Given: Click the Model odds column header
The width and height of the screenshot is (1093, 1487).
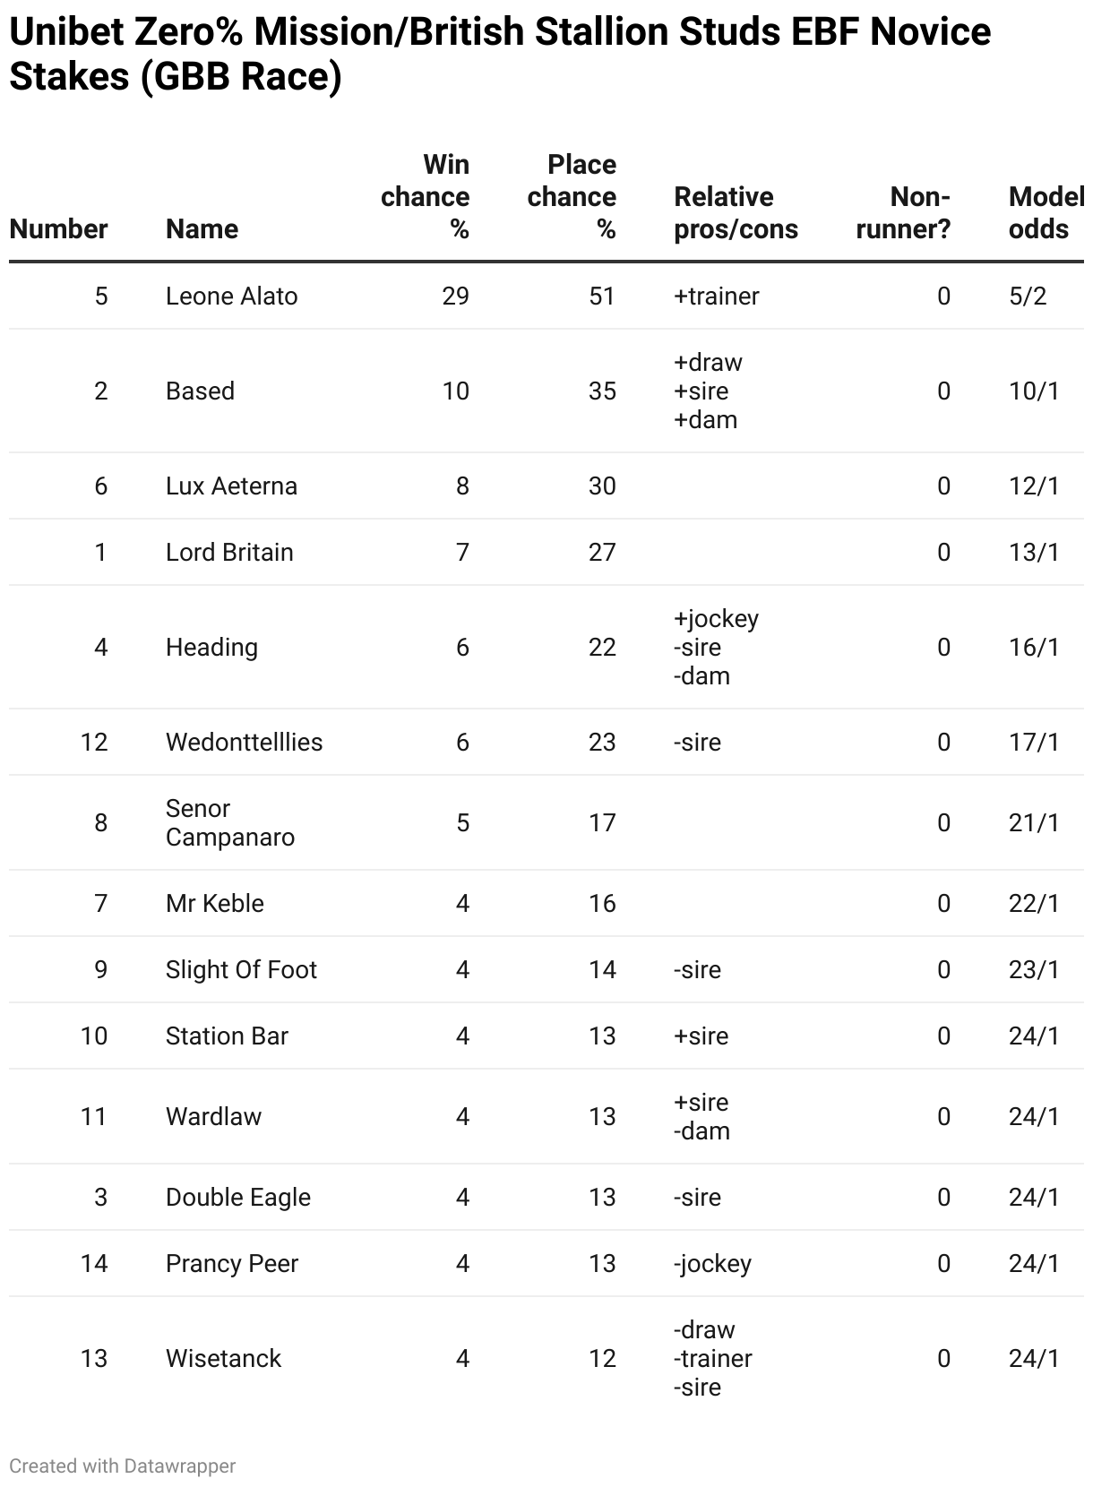Looking at the screenshot, I should tap(1046, 213).
